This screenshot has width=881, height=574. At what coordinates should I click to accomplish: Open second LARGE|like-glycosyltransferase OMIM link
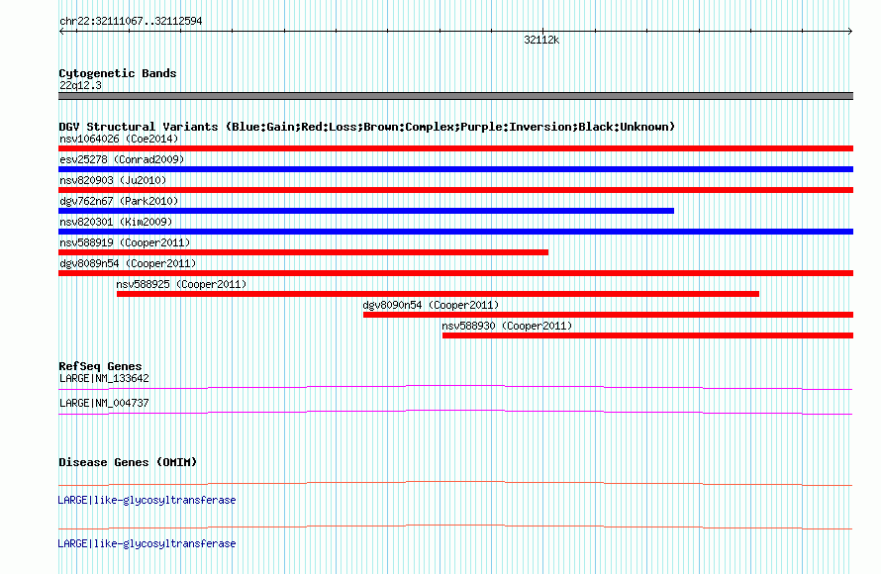click(x=147, y=543)
